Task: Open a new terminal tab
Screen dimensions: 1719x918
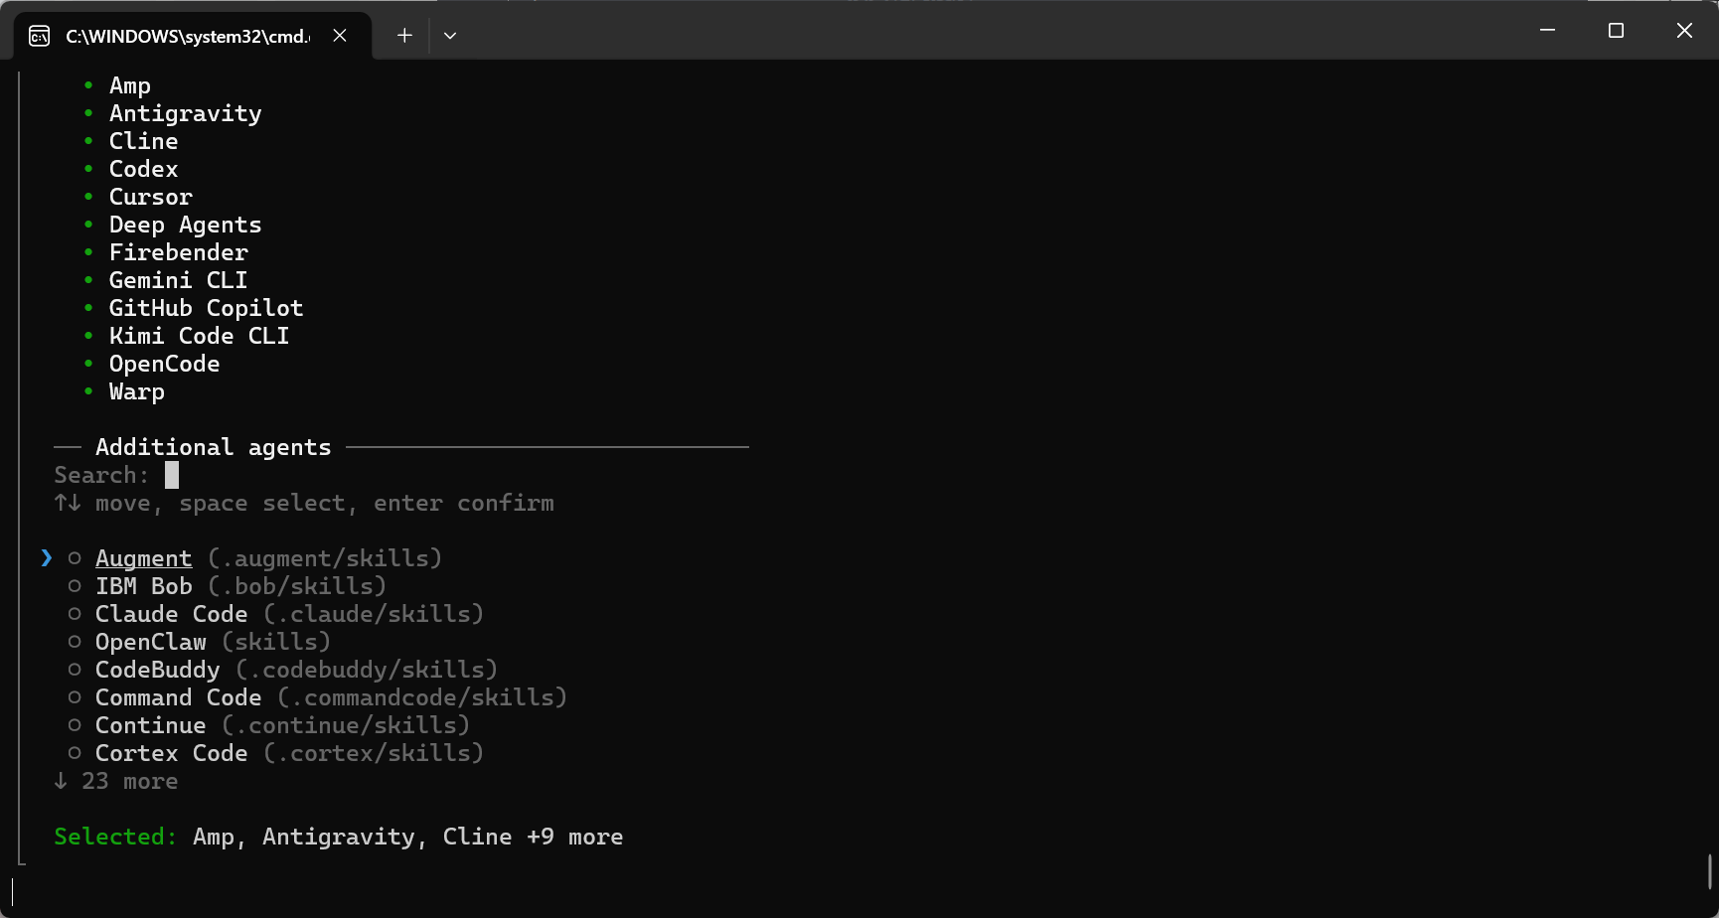Action: pyautogui.click(x=404, y=36)
